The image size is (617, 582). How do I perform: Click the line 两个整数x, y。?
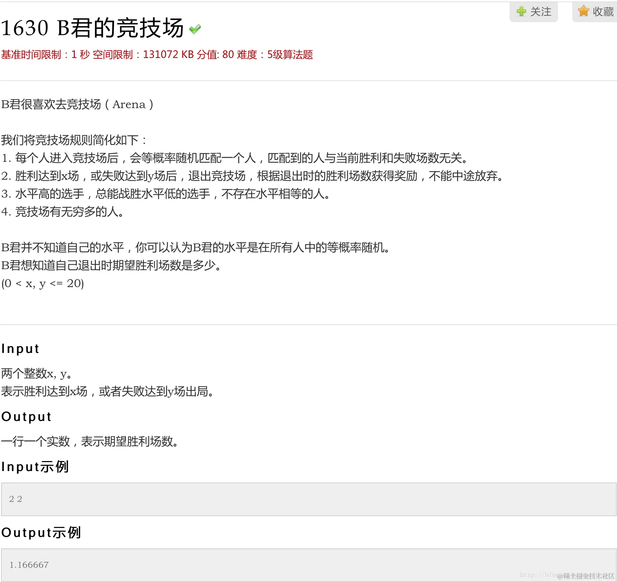[37, 374]
